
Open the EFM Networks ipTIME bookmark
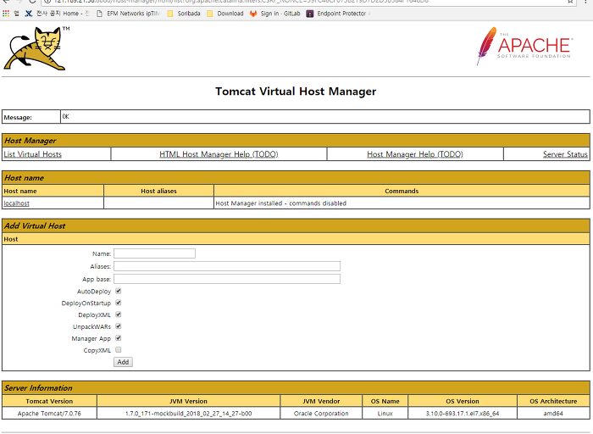[x=129, y=14]
